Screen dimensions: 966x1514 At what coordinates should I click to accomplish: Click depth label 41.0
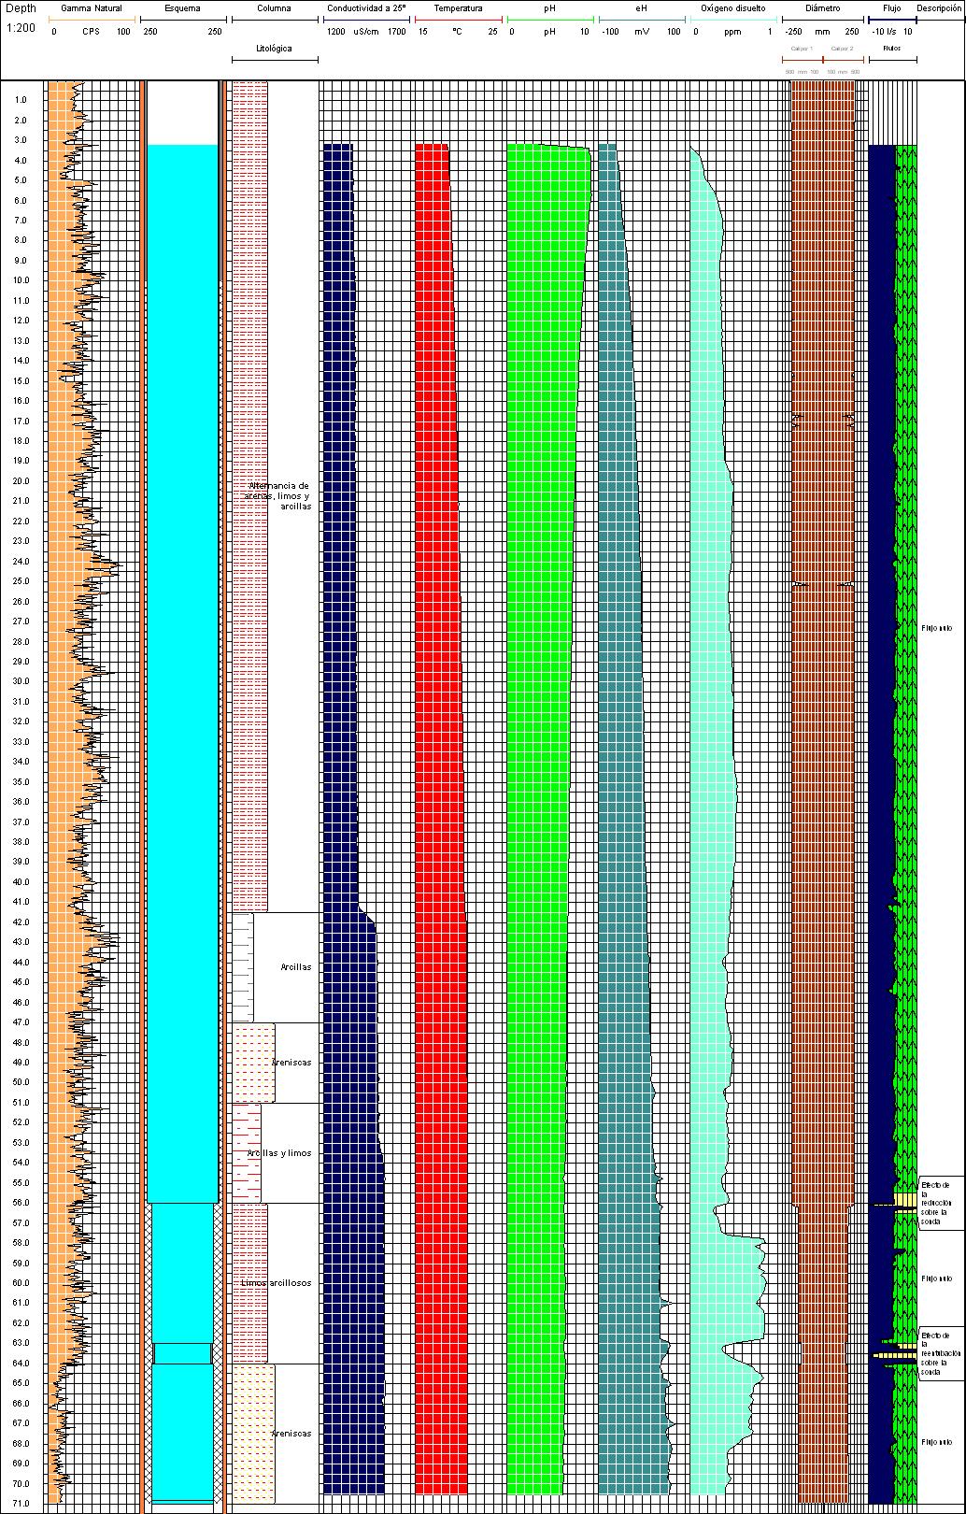pos(21,902)
